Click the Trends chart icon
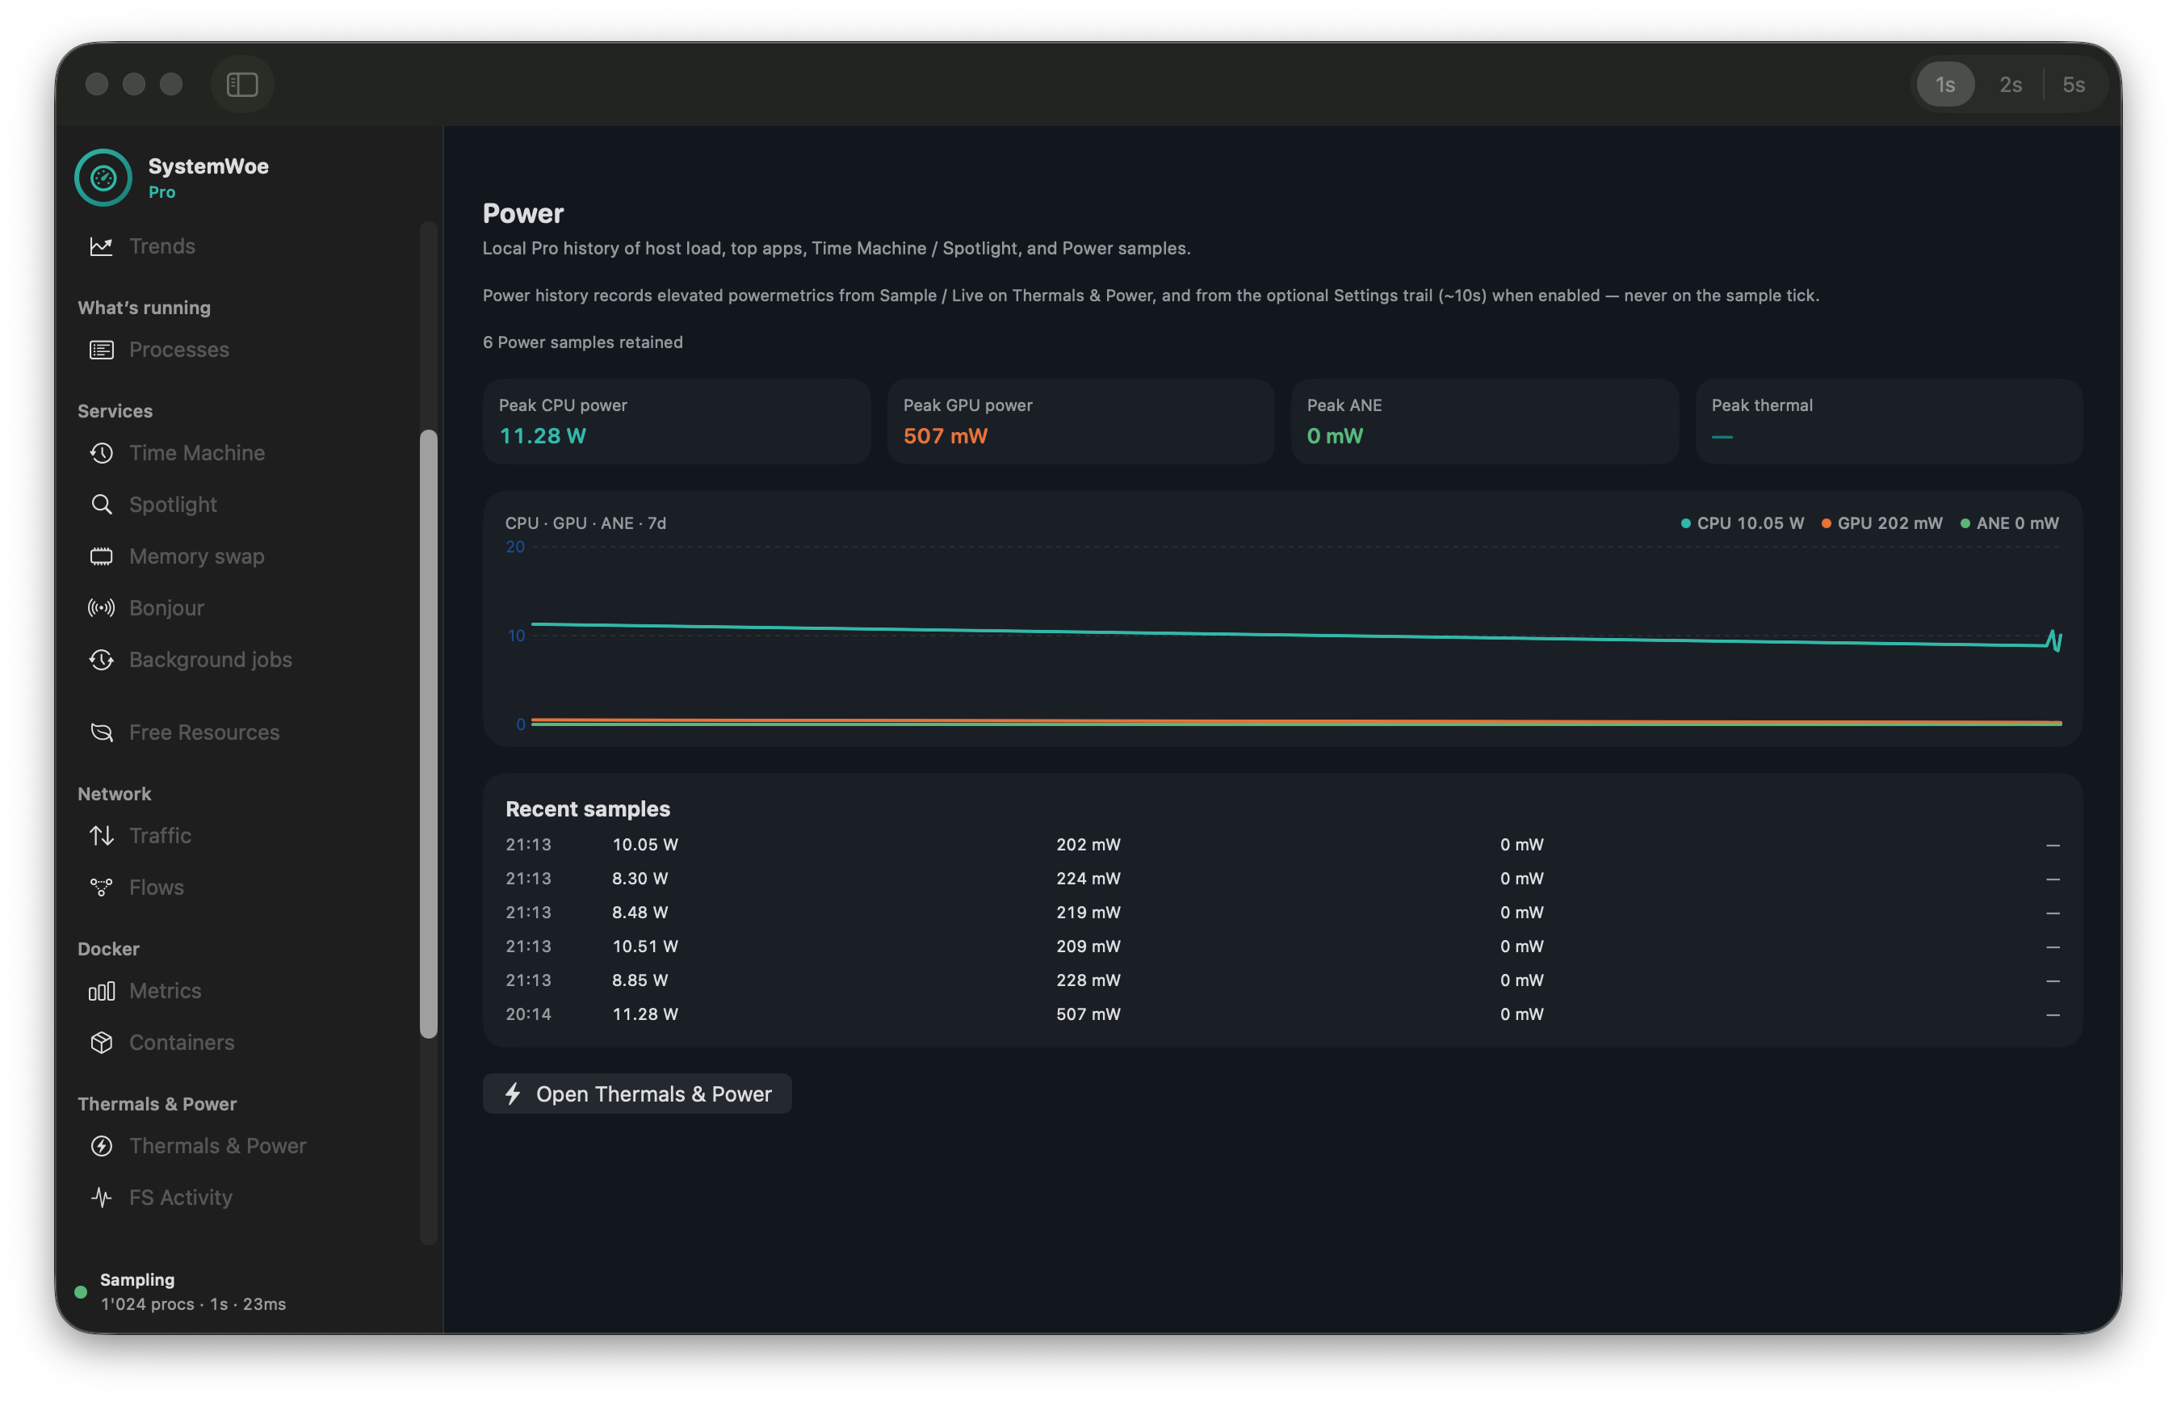Image resolution: width=2177 pixels, height=1402 pixels. [x=101, y=246]
